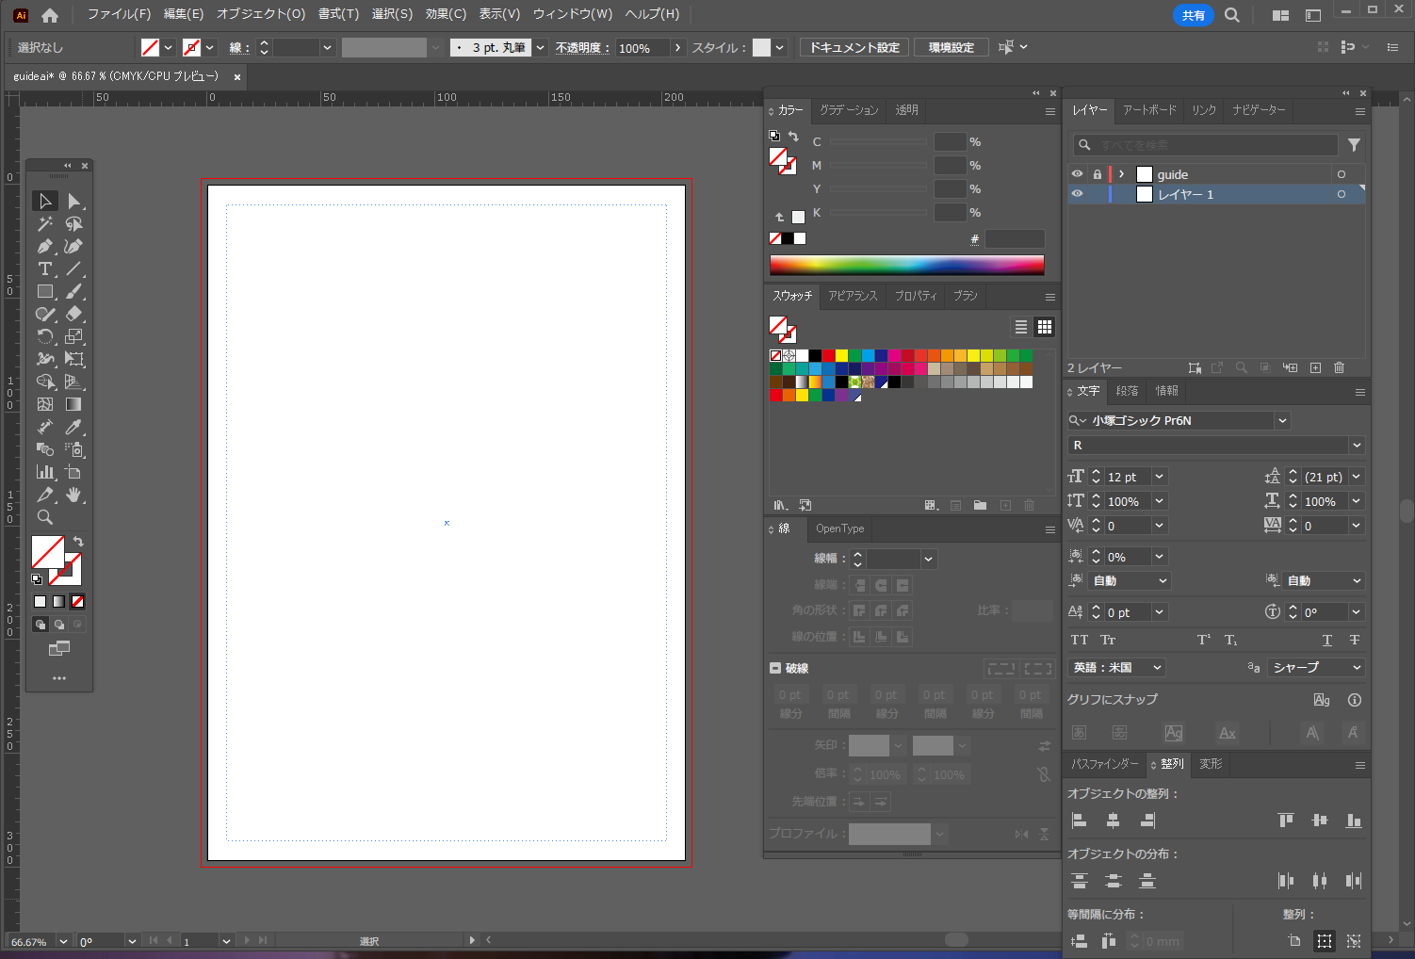Select the red swatch in the top swatches row

pos(828,356)
